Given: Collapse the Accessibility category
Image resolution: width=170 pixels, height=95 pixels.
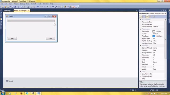Looking at the screenshot, I should (x=141, y=20).
